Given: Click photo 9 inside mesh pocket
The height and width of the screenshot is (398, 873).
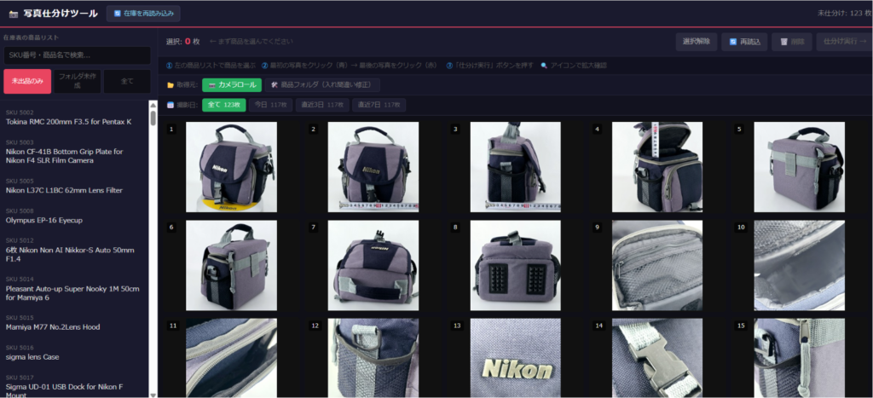Looking at the screenshot, I should click(657, 266).
